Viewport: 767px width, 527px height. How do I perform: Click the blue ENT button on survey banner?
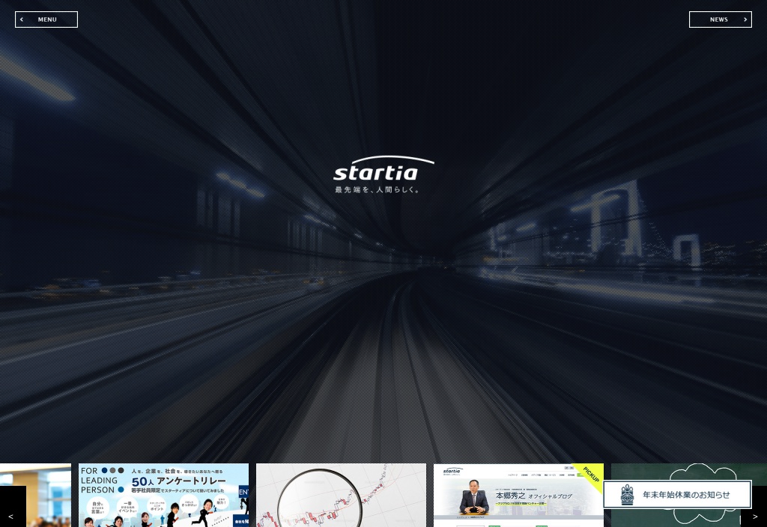[x=243, y=492]
